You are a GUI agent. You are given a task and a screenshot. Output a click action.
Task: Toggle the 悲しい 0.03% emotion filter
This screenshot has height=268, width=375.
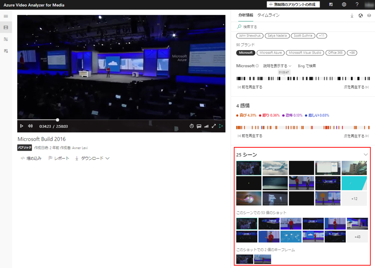point(317,115)
